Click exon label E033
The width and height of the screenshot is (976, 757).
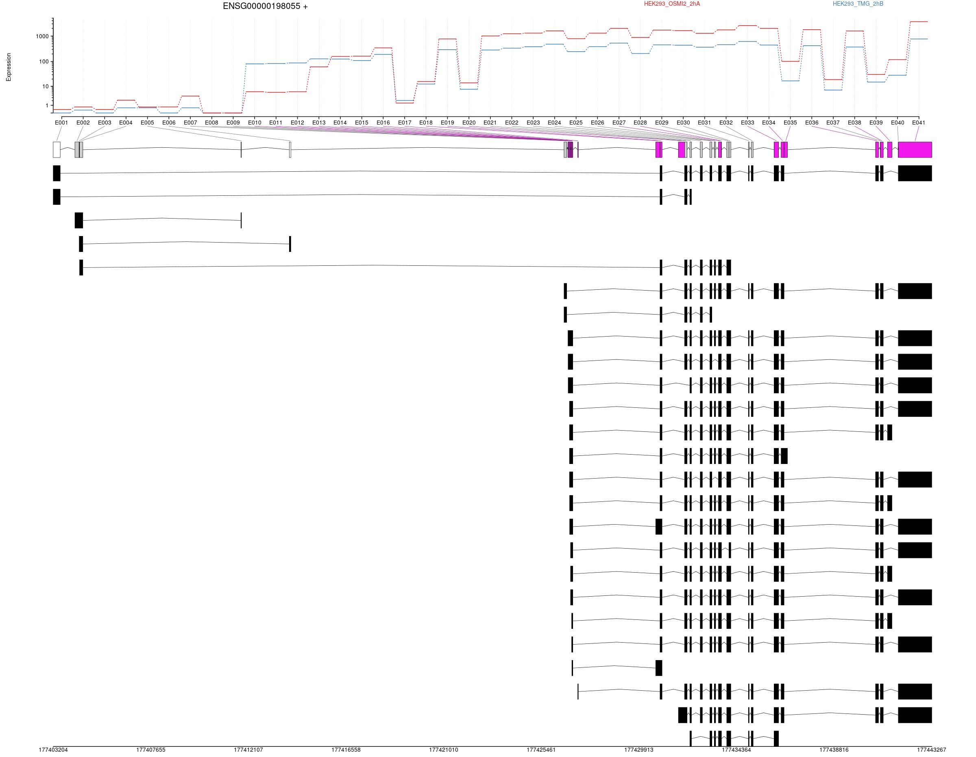(x=747, y=123)
